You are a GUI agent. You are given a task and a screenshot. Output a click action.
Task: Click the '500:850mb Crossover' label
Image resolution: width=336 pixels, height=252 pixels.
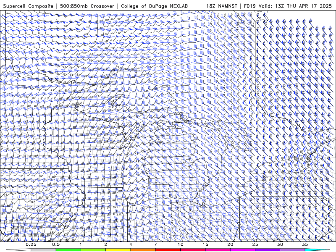pos(87,6)
